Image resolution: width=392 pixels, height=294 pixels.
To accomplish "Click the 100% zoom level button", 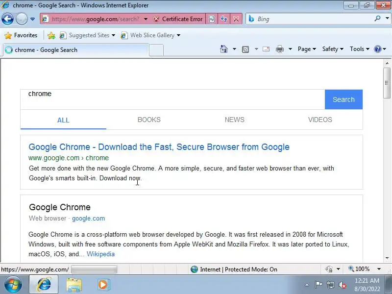I will point(359,269).
